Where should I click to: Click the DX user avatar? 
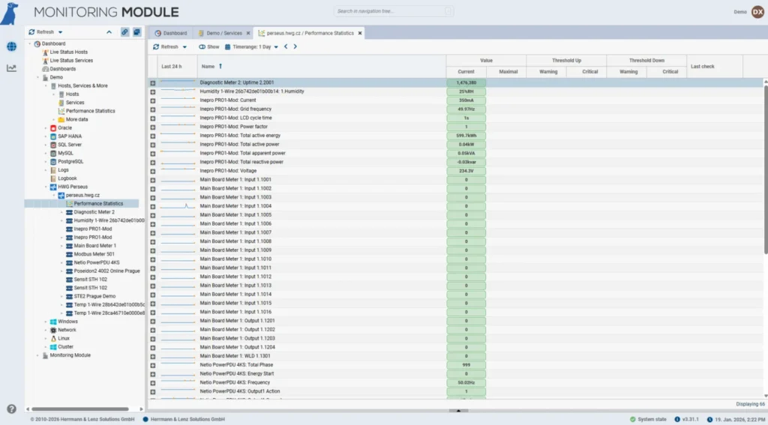757,12
